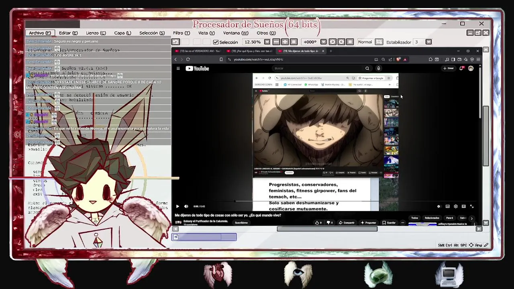Click the zoom-out icon after the 12.50% dropdown
The width and height of the screenshot is (514, 289).
point(276,42)
